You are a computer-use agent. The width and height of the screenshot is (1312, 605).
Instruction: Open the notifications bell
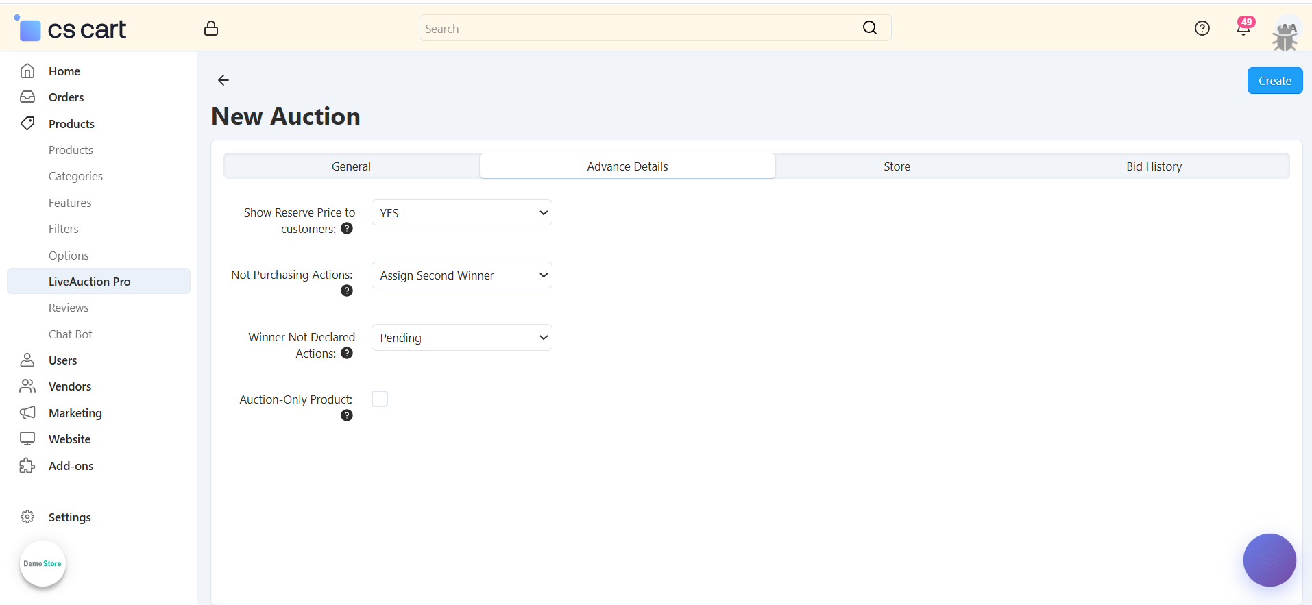click(1243, 28)
